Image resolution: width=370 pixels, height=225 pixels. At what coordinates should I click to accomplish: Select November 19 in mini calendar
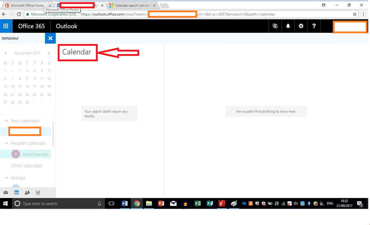[x=49, y=86]
